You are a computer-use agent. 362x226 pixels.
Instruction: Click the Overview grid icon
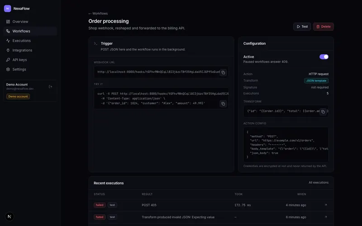pyautogui.click(x=8, y=22)
